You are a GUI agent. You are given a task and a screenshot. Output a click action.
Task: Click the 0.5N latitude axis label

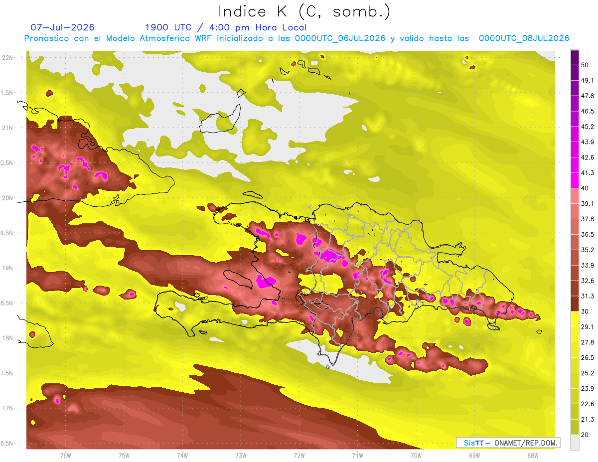(6, 163)
